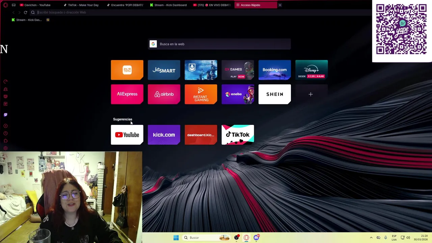The image size is (432, 243).
Task: Click Opera GX icon in the taskbar
Action: (246, 238)
